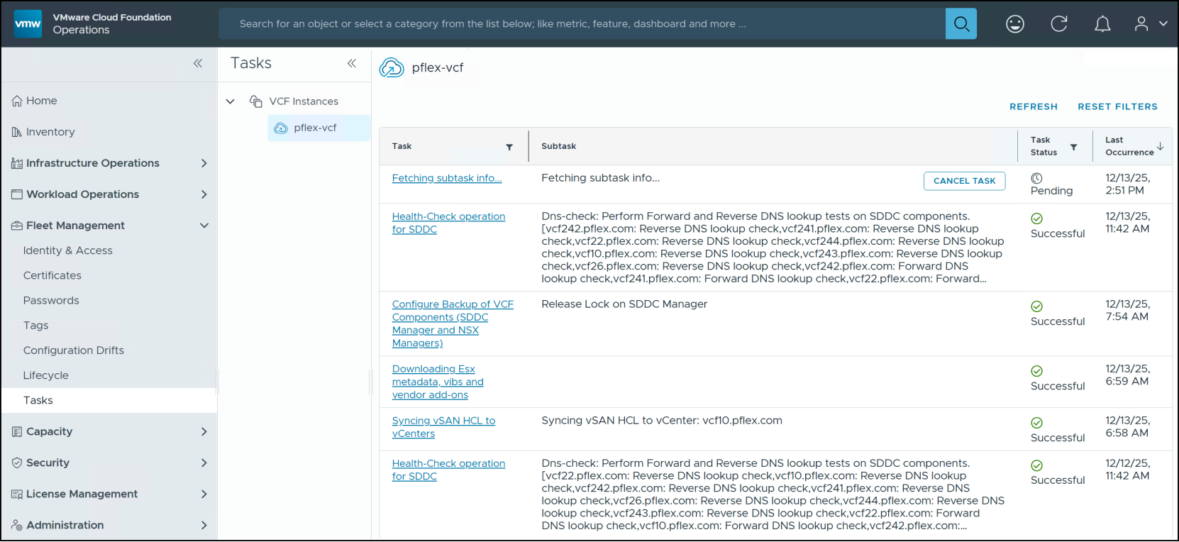Open Identity & Access menu item
Viewport: 1179px width, 542px height.
(68, 250)
